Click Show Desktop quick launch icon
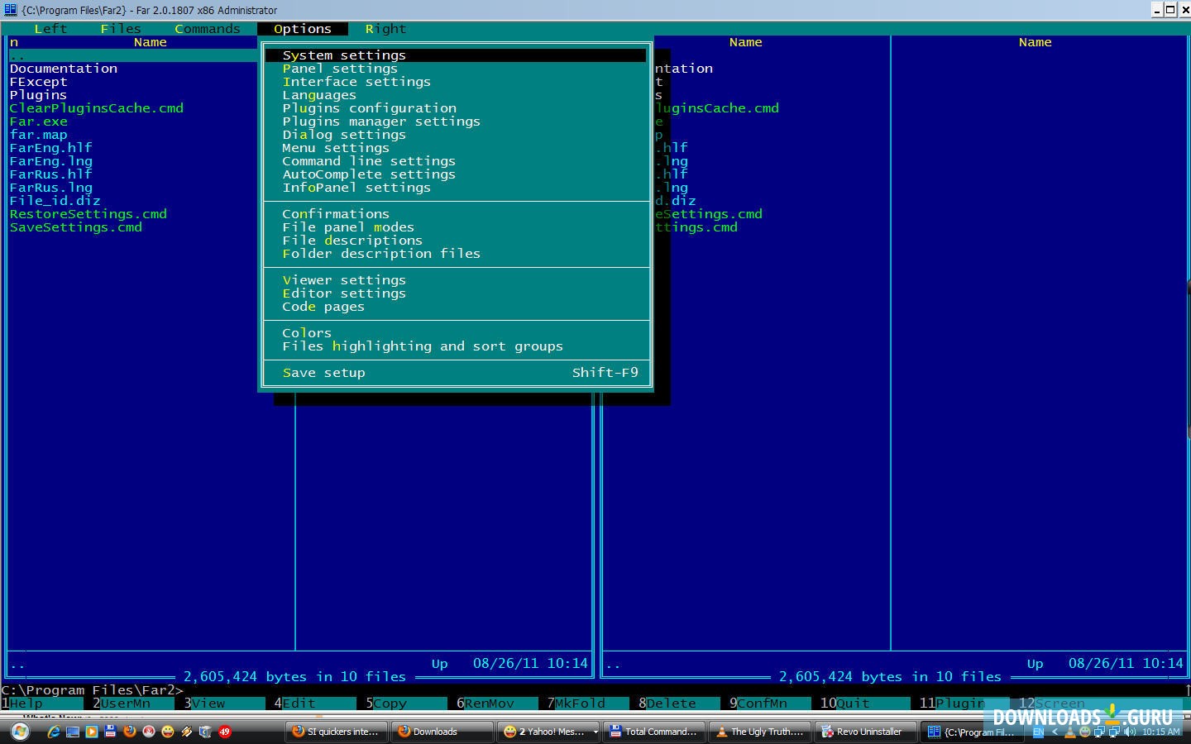Viewport: 1191px width, 744px height. tap(73, 732)
